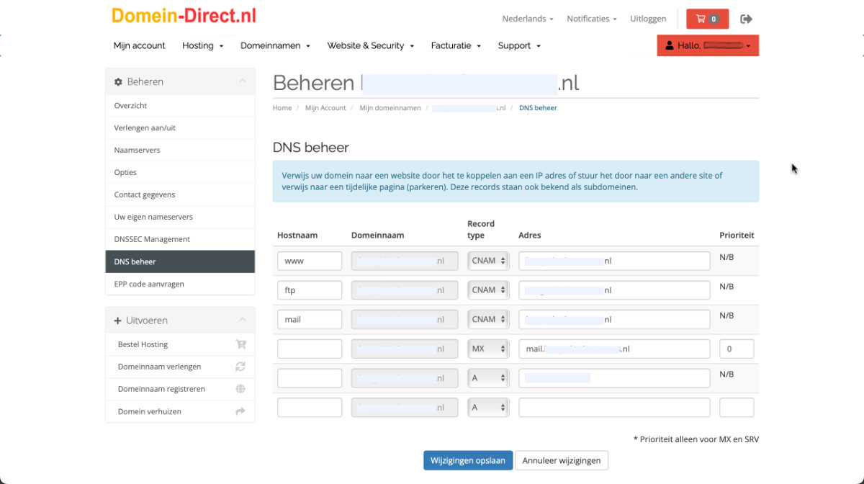Click the Home breadcrumb link
This screenshot has width=864, height=484.
(282, 107)
